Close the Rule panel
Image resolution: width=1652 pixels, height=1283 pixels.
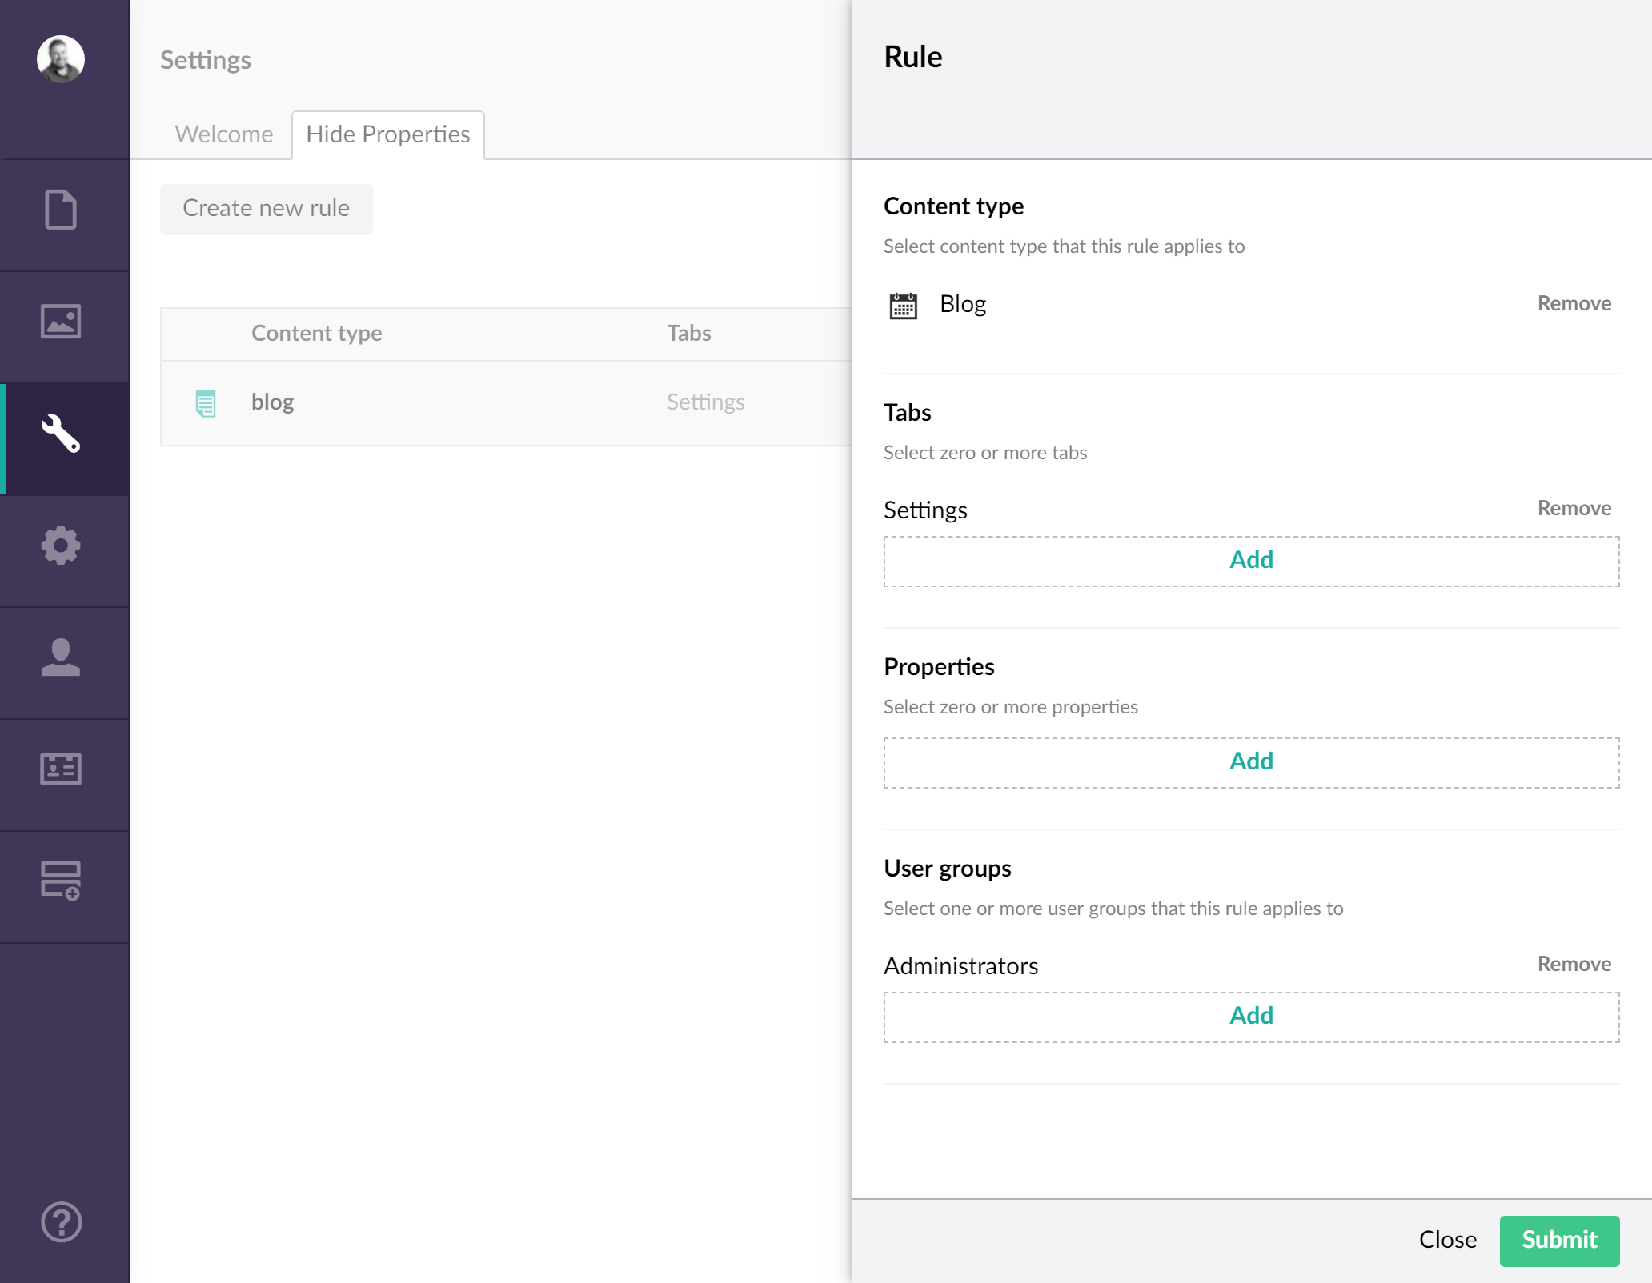(1447, 1240)
